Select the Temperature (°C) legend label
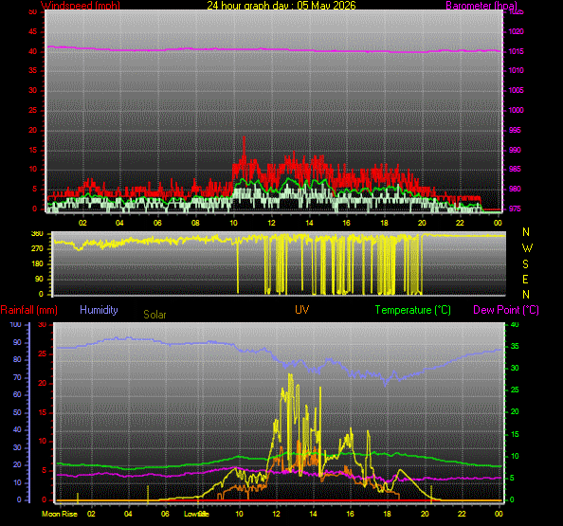Image resolution: width=563 pixels, height=526 pixels. 413,310
